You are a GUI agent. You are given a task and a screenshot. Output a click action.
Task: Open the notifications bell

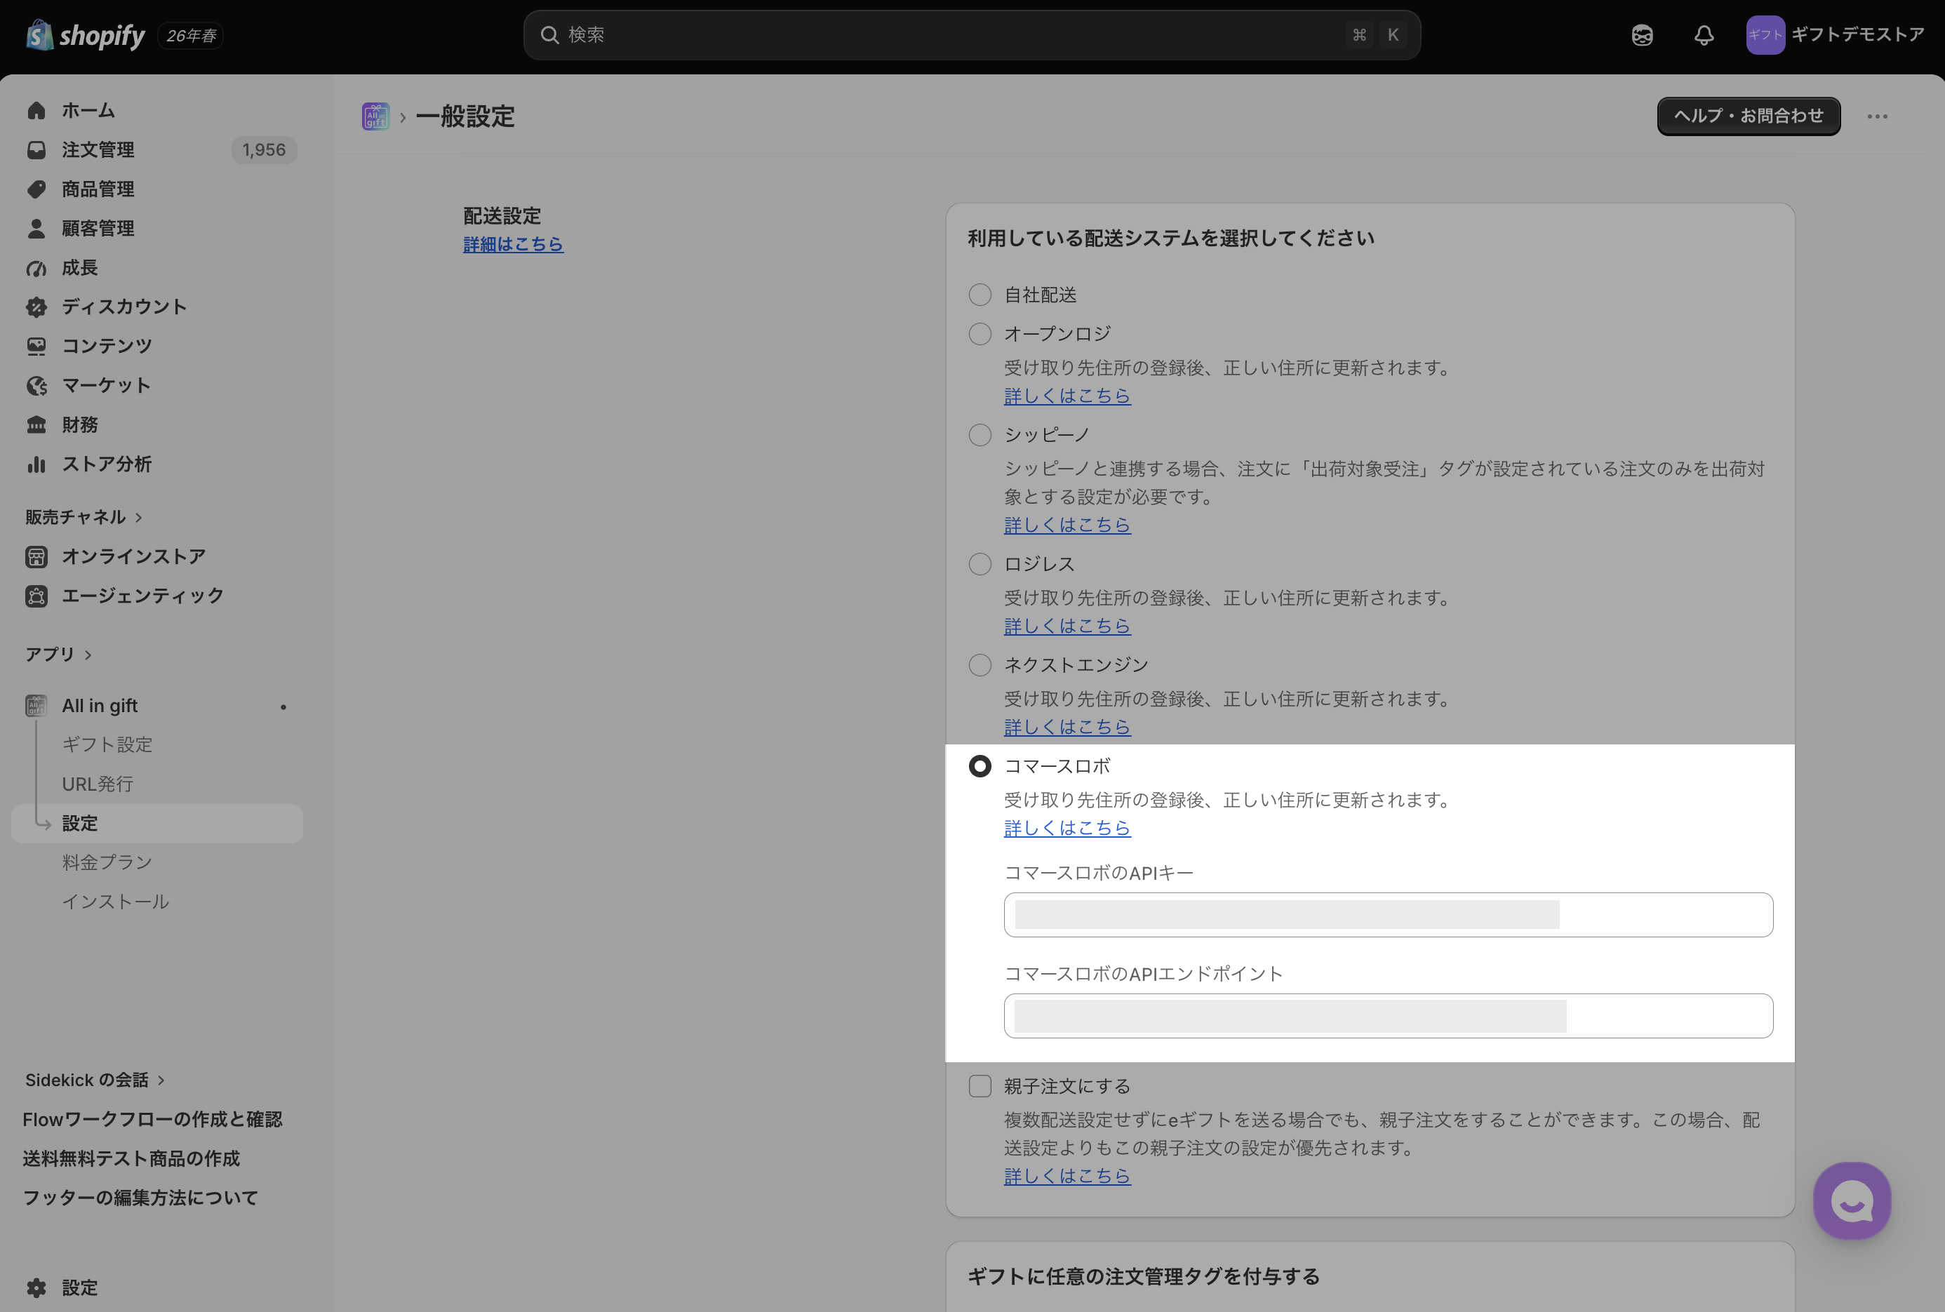pos(1704,35)
